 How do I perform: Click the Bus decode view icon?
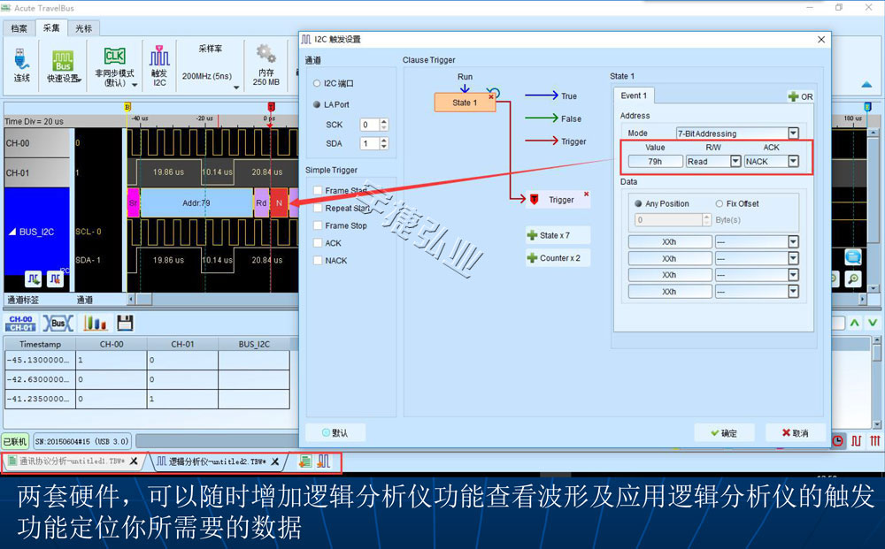click(58, 323)
